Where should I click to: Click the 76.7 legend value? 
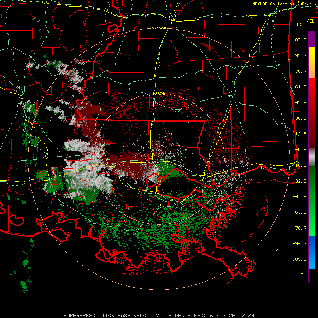pyautogui.click(x=301, y=71)
